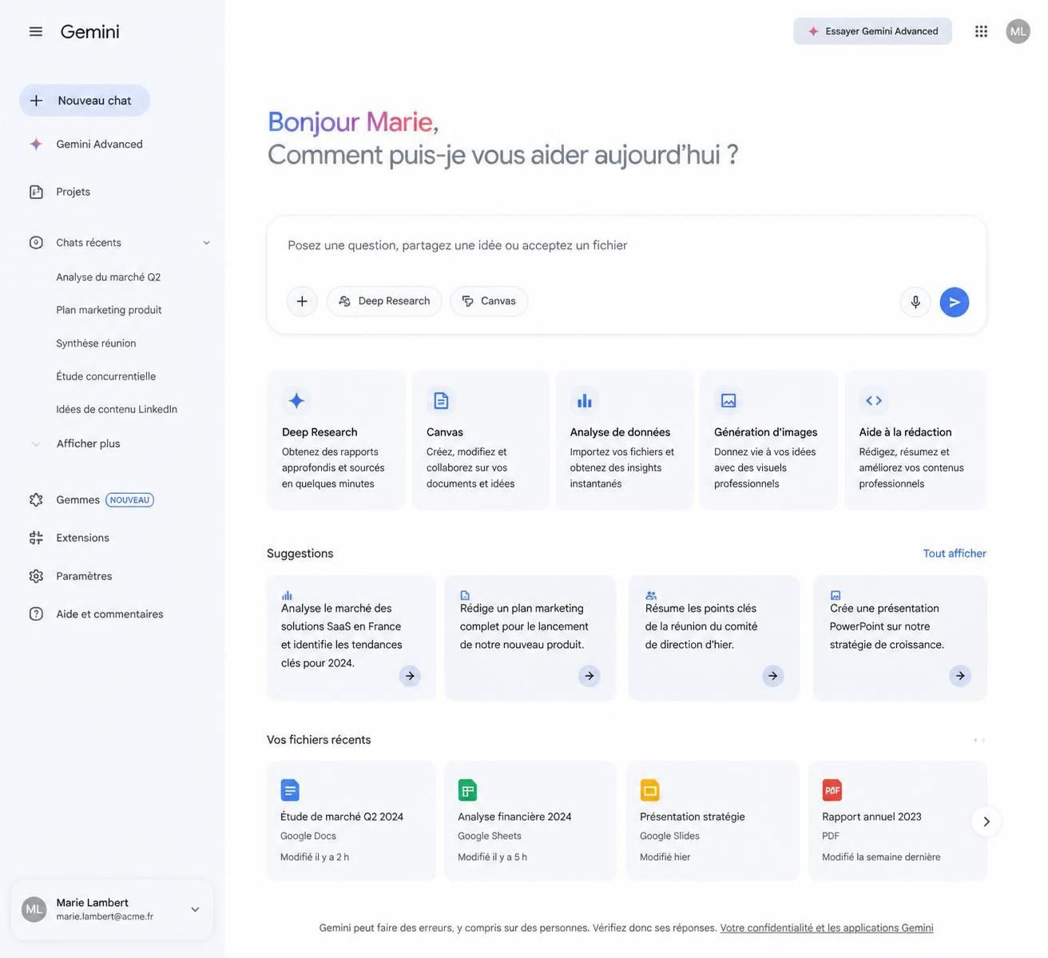Open Marie Lambert account dropdown
The width and height of the screenshot is (1048, 958).
[195, 909]
